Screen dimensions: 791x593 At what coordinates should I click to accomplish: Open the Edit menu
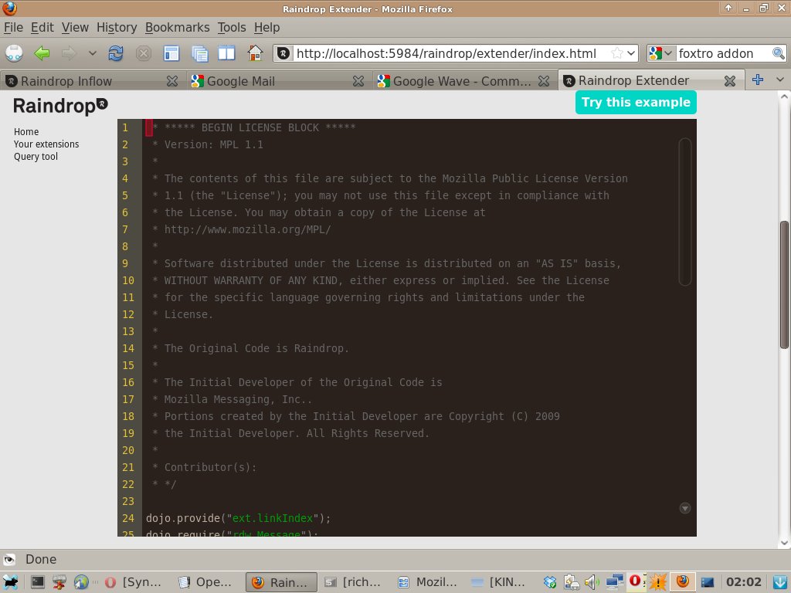point(42,27)
